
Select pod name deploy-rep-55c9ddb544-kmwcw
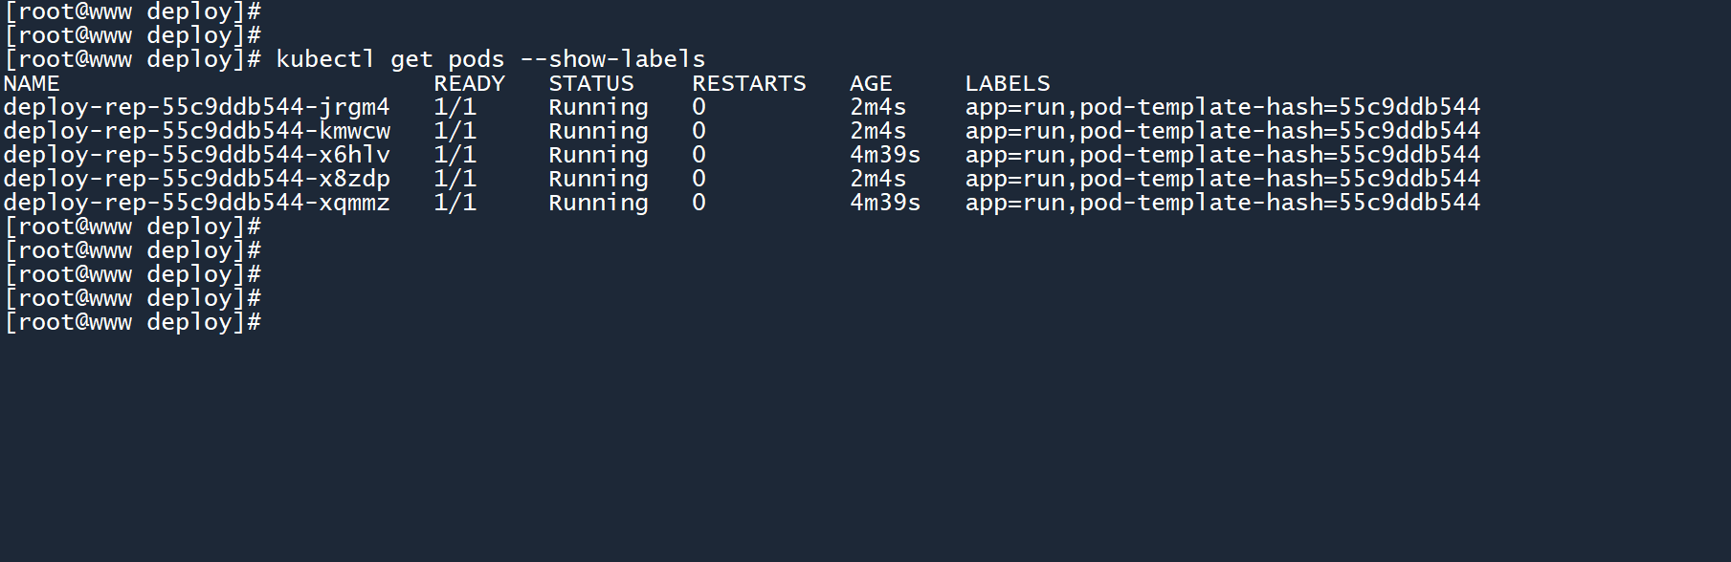(x=196, y=131)
